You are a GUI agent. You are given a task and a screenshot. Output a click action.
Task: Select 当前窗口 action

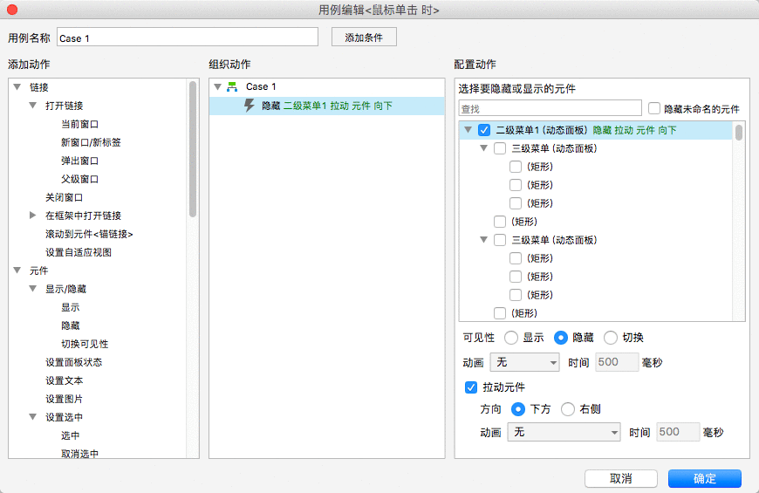click(x=80, y=124)
